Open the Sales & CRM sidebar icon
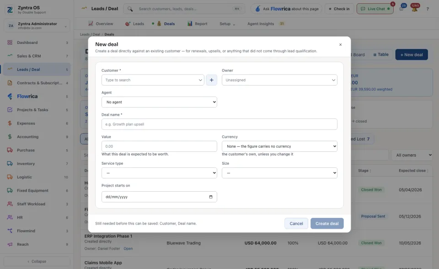Image resolution: width=439 pixels, height=269 pixels. click(x=10, y=56)
